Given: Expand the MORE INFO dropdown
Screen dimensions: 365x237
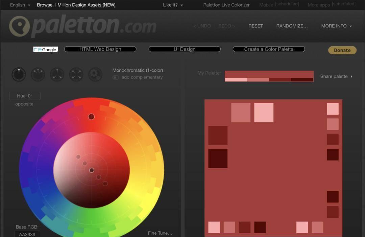Looking at the screenshot, I should [x=336, y=26].
